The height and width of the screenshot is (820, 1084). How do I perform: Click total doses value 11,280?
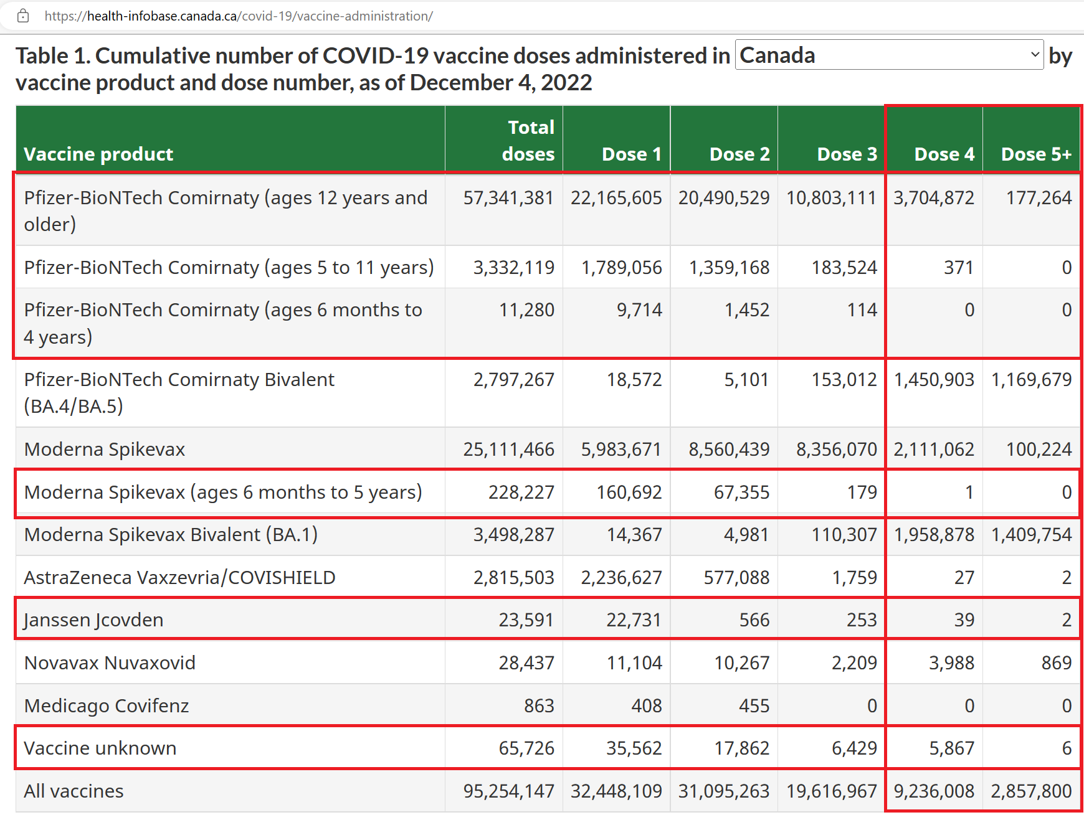click(527, 310)
